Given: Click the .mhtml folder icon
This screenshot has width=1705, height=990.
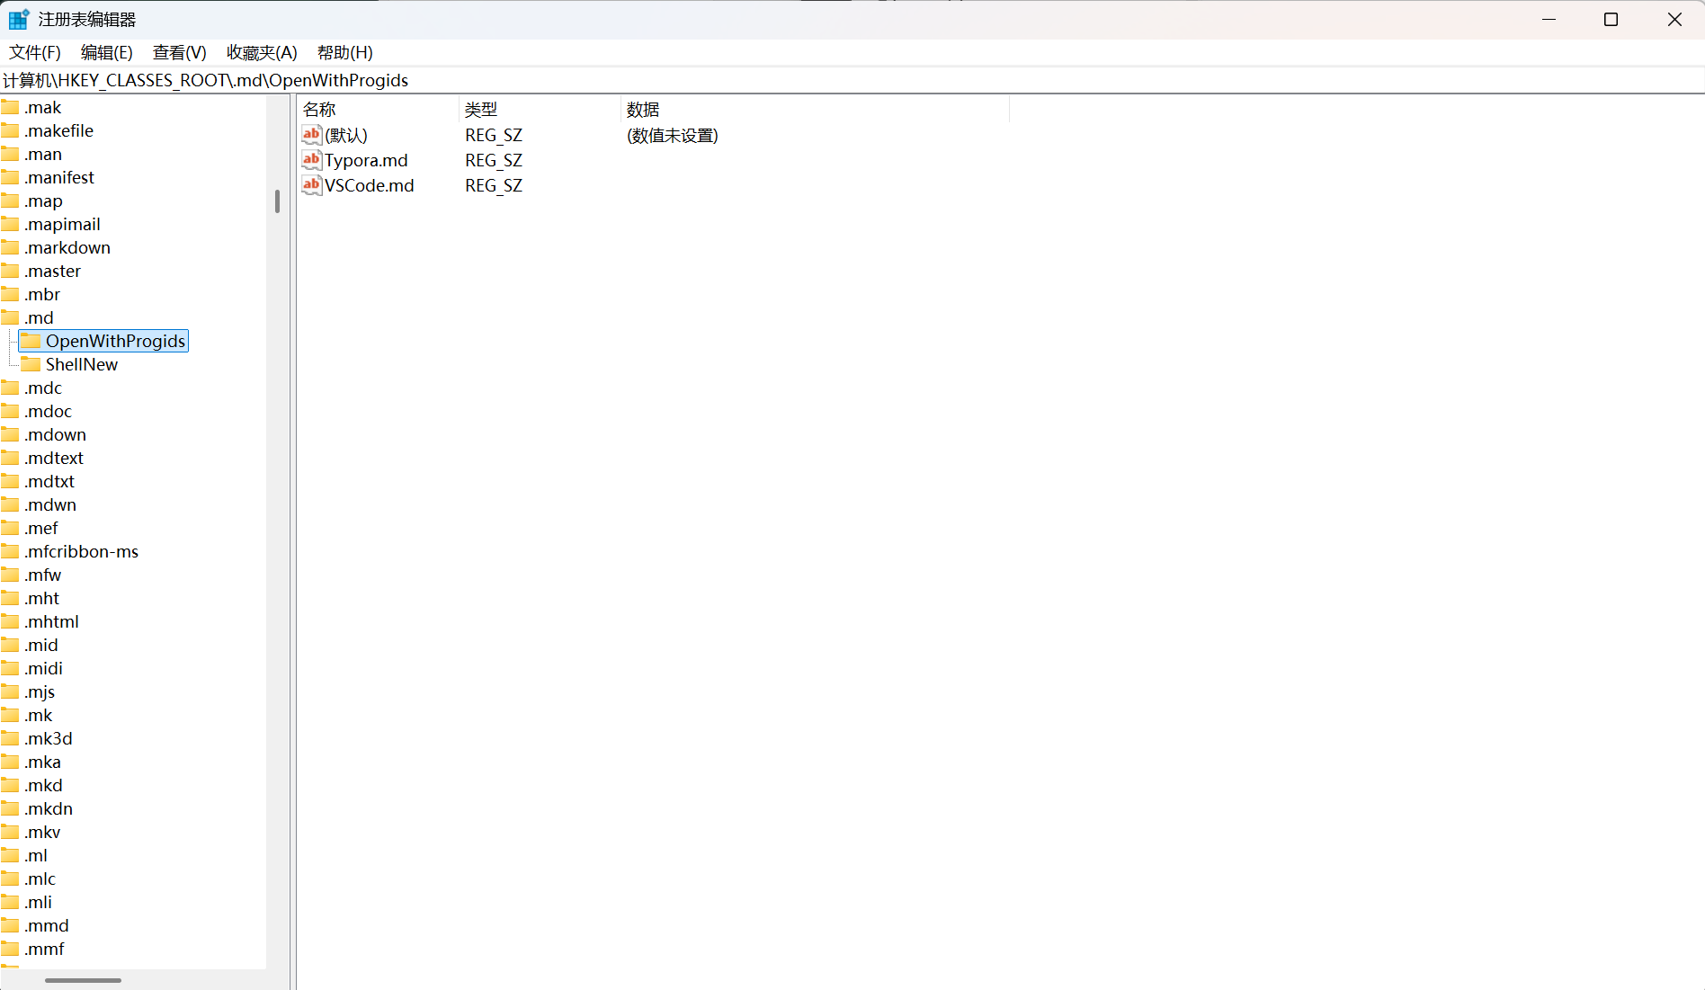Looking at the screenshot, I should tap(11, 621).
